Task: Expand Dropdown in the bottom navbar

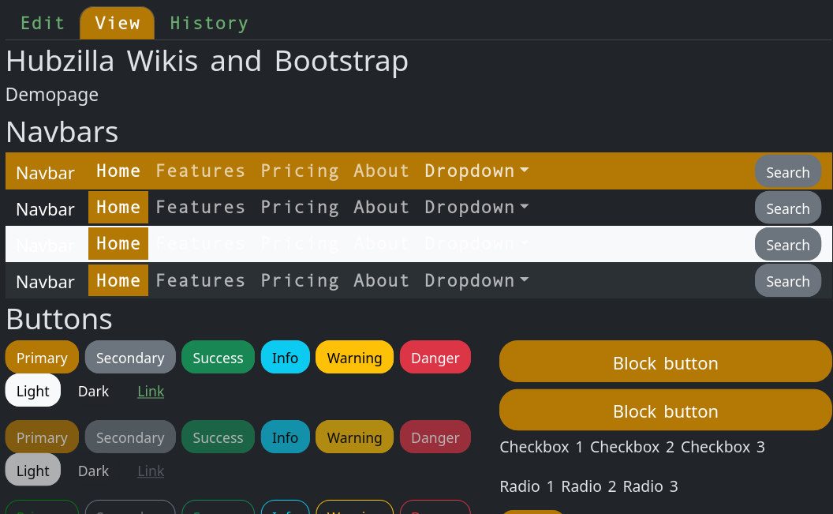Action: pyautogui.click(x=476, y=280)
